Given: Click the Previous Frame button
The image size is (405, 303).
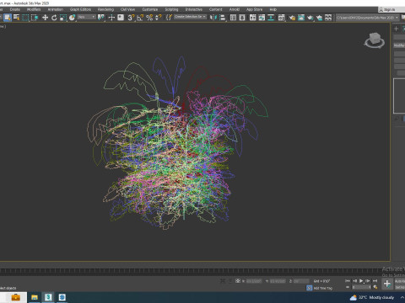Looking at the screenshot, I should coord(354,280).
